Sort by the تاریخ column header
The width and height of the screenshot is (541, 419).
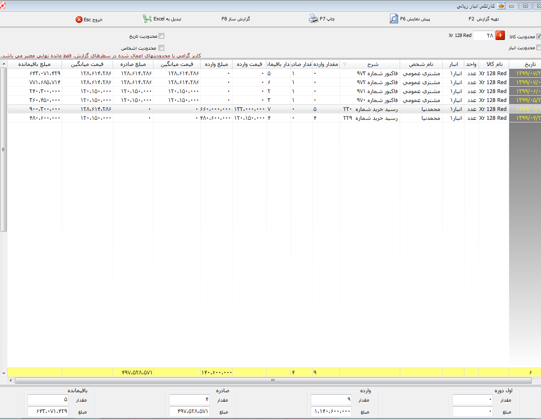[x=525, y=64]
